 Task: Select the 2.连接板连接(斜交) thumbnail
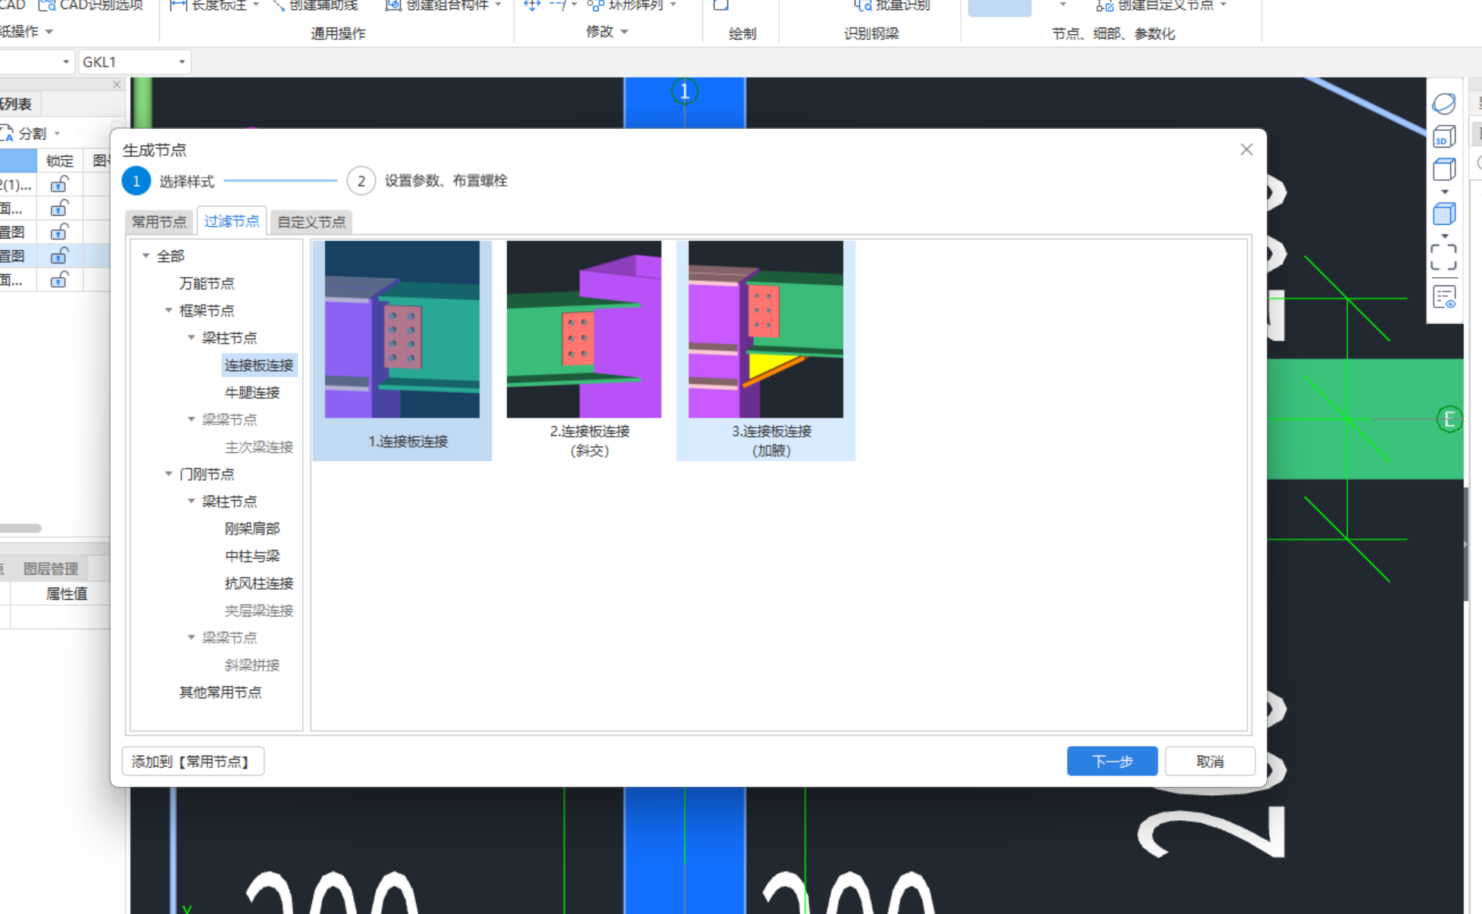(x=584, y=350)
